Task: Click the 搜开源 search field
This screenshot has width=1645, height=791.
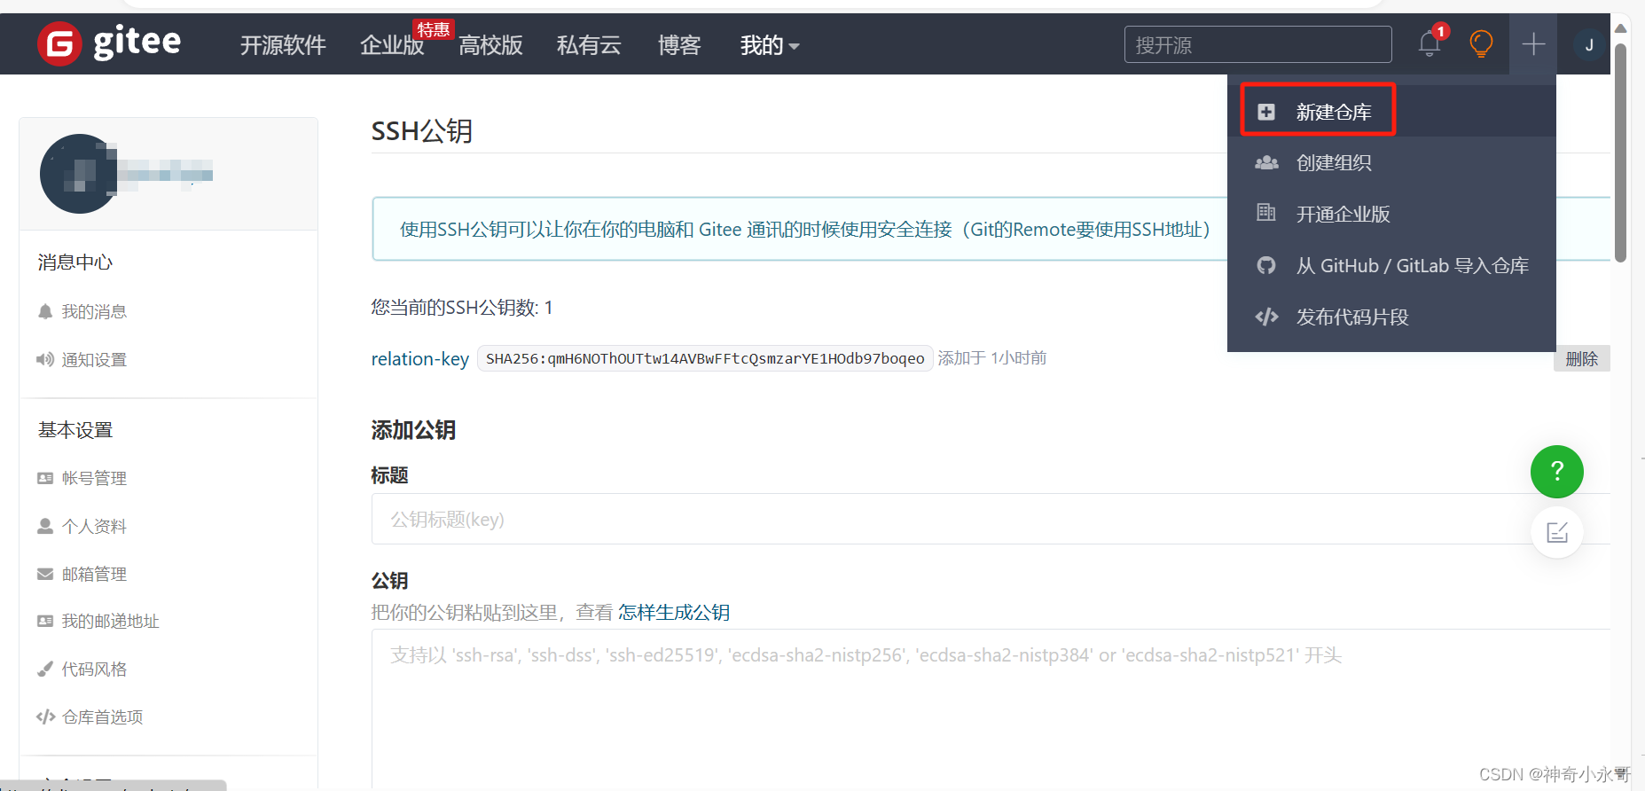Action: coord(1257,44)
